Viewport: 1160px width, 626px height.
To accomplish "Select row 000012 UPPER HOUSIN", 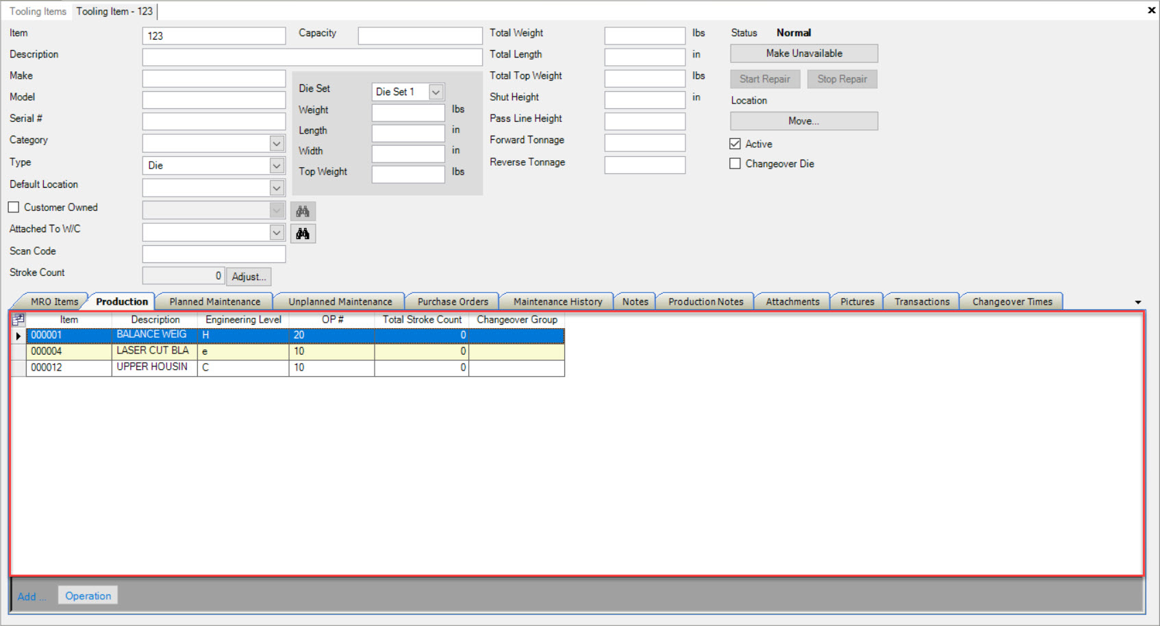I will coord(295,368).
